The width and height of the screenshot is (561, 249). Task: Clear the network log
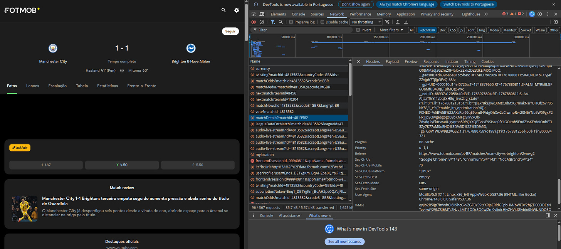[262, 22]
